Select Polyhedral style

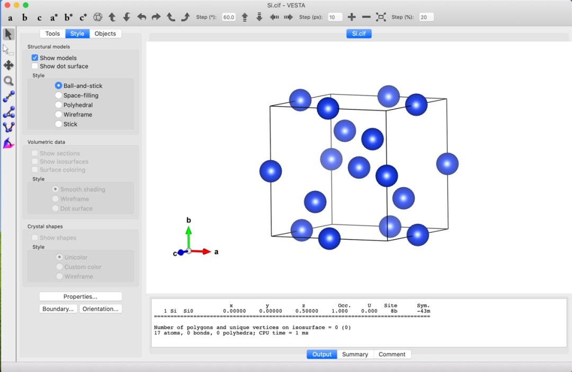point(58,105)
